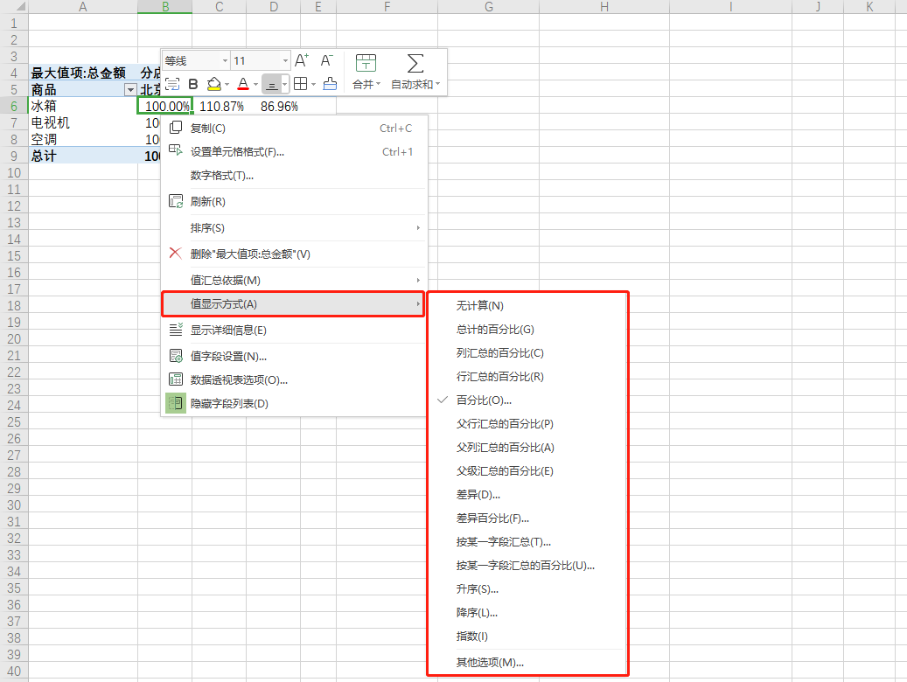Choose 无计算(N) display option
Screen dimensions: 907x682
[x=479, y=306]
